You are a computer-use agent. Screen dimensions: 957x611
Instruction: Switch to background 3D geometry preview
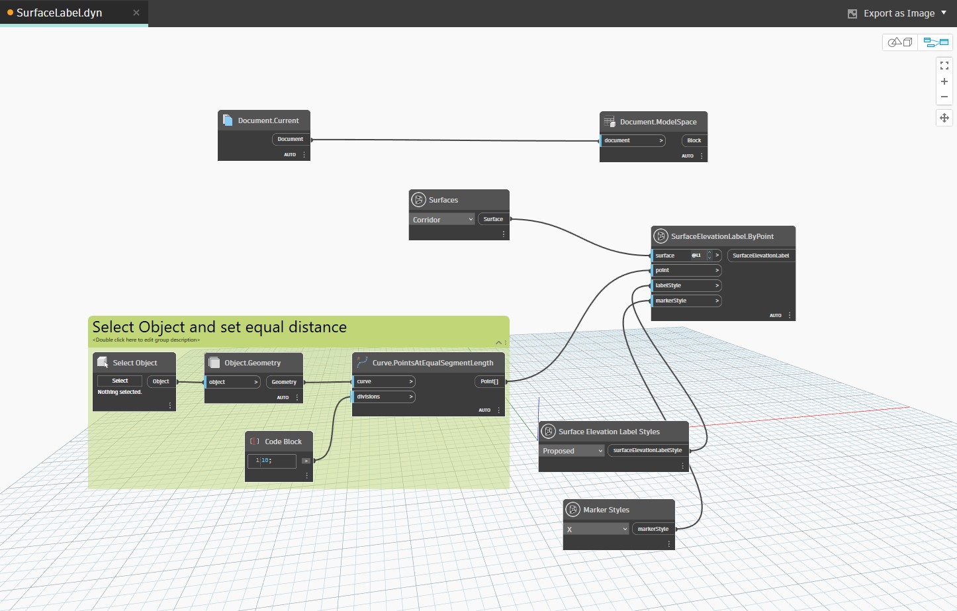click(899, 42)
